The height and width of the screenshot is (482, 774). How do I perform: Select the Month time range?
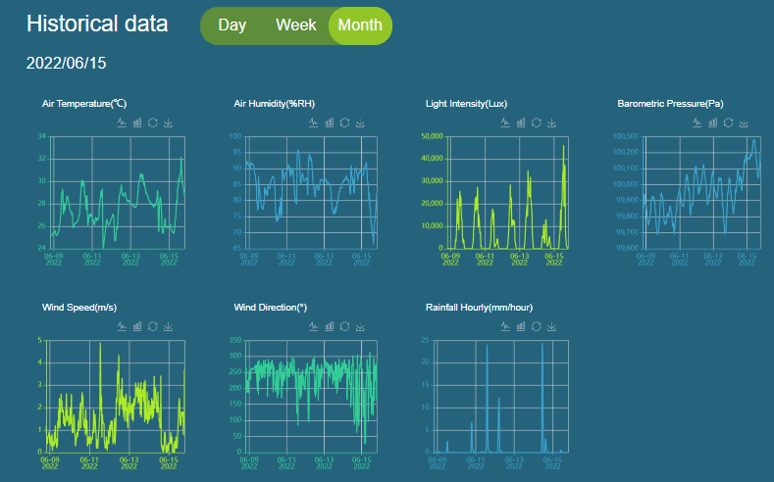click(360, 25)
